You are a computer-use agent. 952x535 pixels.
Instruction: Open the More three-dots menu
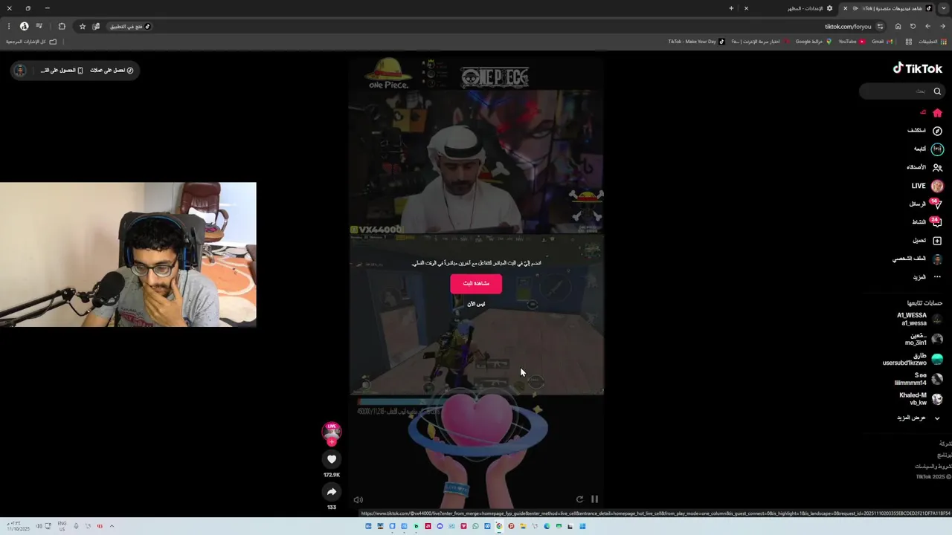(x=937, y=277)
